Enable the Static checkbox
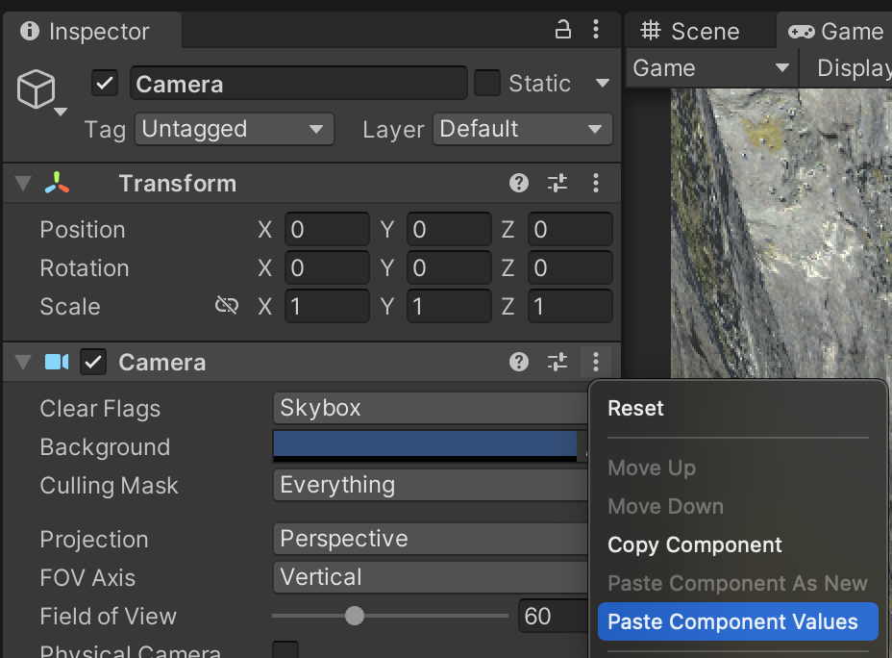 point(487,84)
